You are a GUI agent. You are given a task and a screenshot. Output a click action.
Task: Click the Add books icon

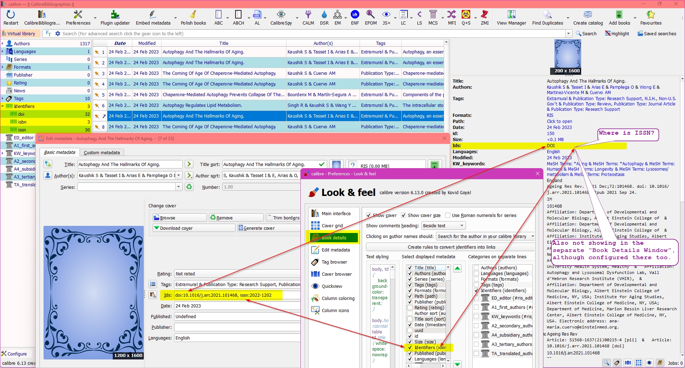point(619,18)
